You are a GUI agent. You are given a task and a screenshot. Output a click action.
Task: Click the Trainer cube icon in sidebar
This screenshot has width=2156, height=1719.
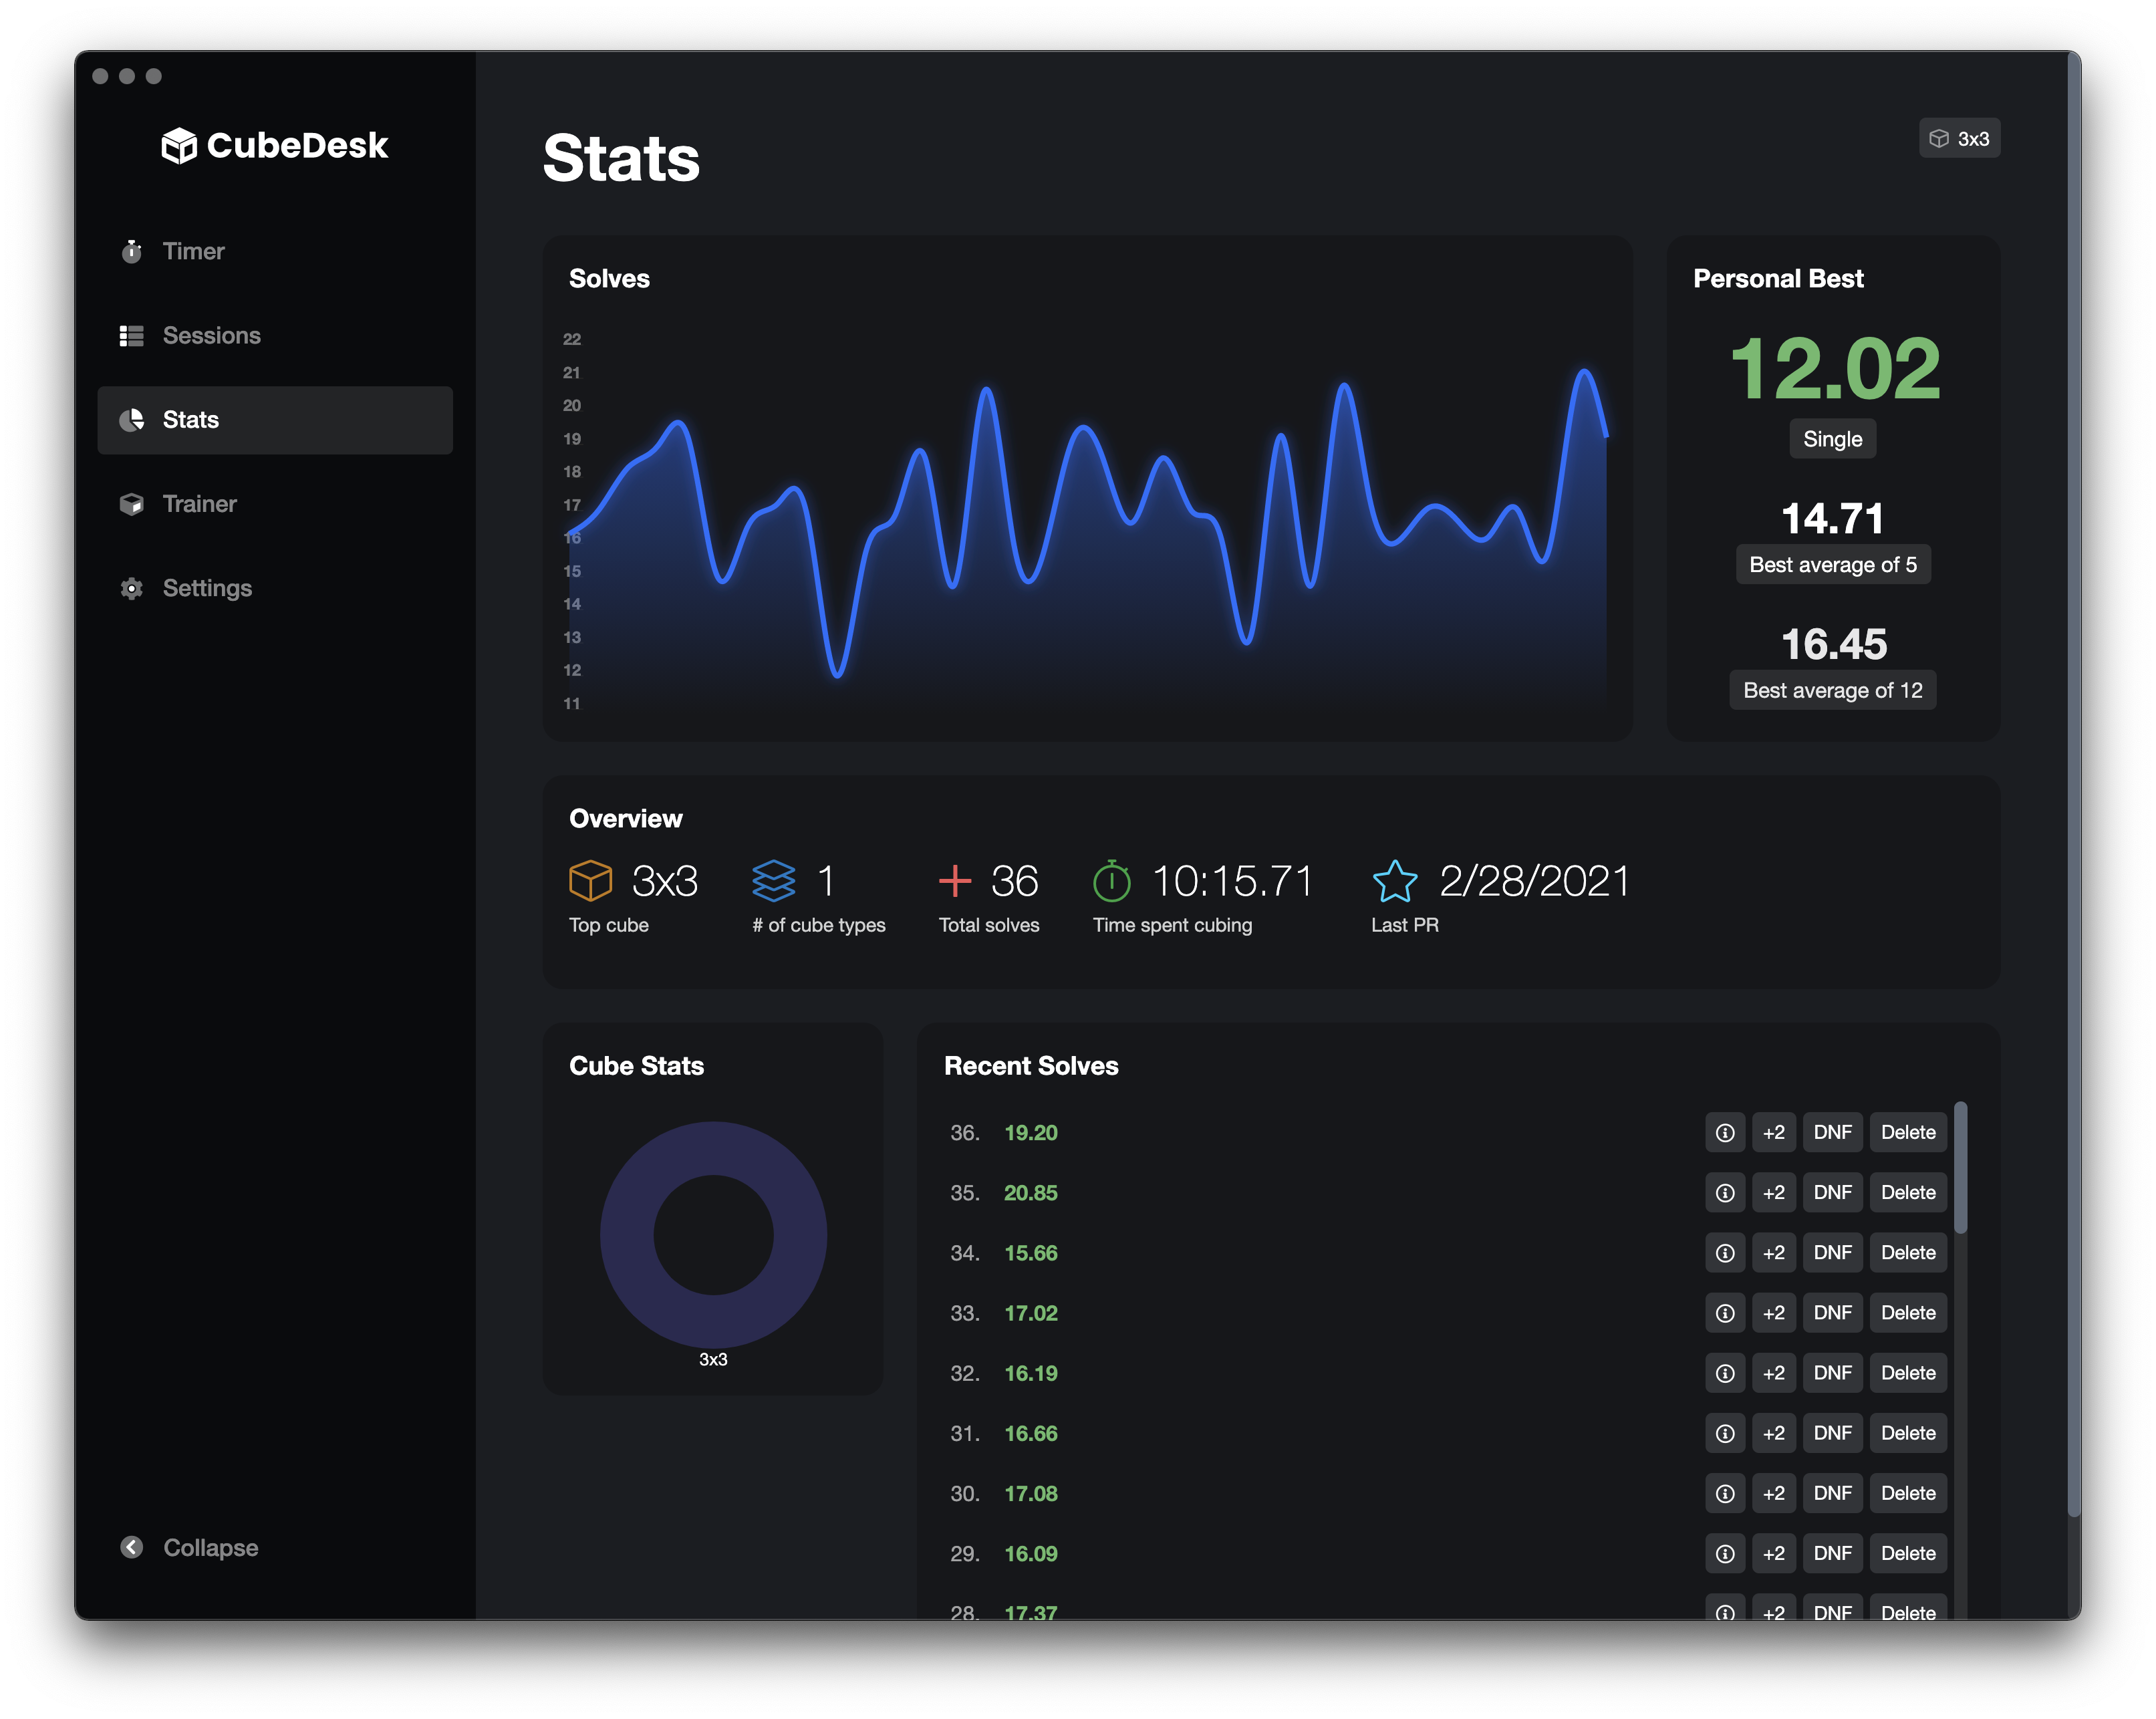pyautogui.click(x=131, y=504)
